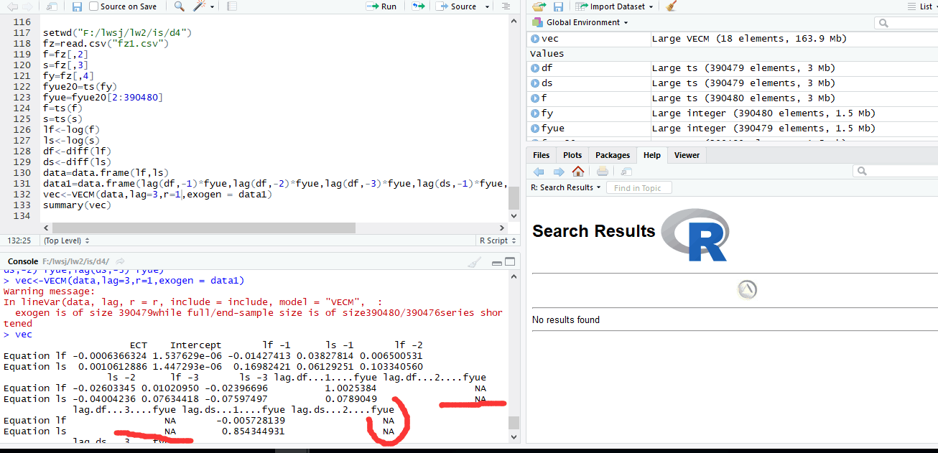Focus the Environment search field
The height and width of the screenshot is (453, 938).
point(907,23)
